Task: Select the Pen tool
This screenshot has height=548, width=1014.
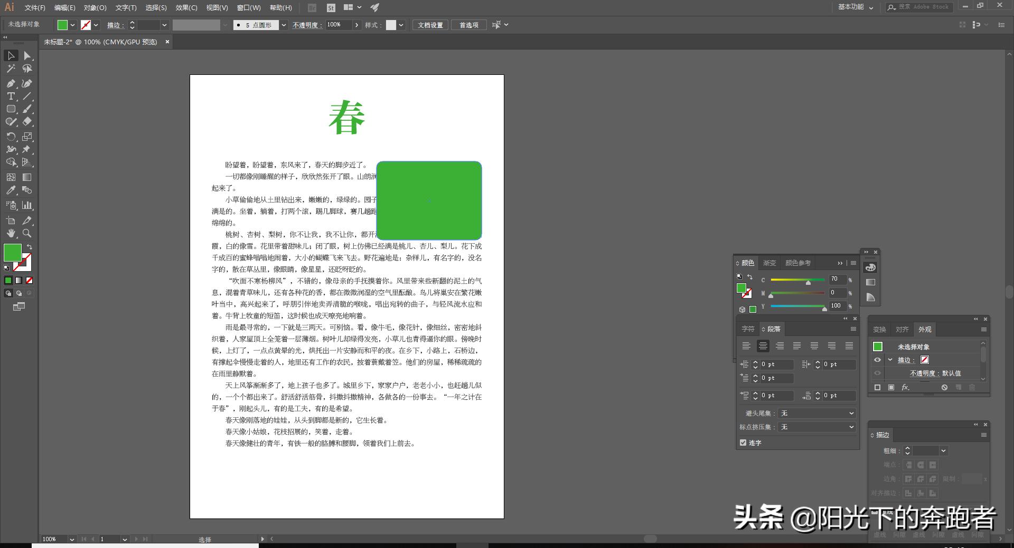Action: (11, 83)
